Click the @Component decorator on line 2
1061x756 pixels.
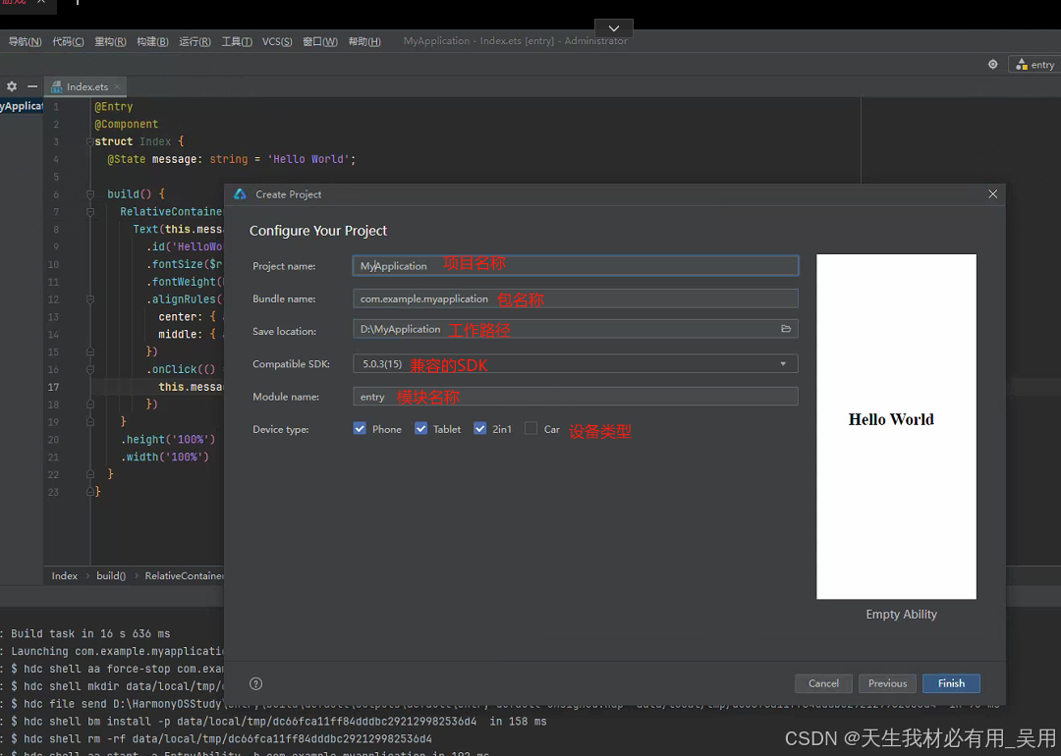pyautogui.click(x=127, y=125)
